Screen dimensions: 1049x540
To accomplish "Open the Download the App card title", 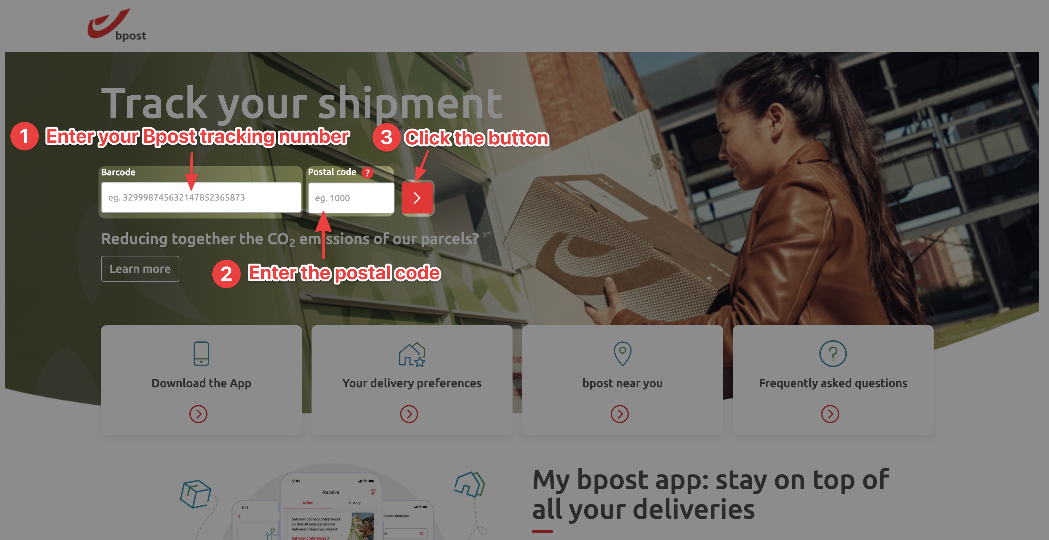I will (x=201, y=383).
